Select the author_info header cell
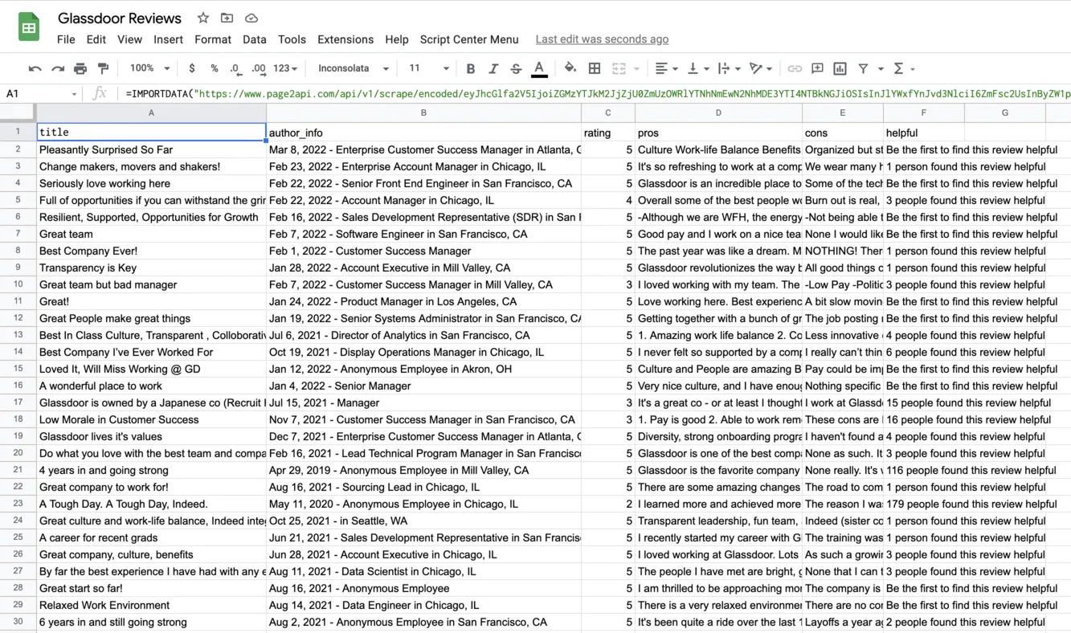This screenshot has width=1071, height=633. pyautogui.click(x=423, y=133)
